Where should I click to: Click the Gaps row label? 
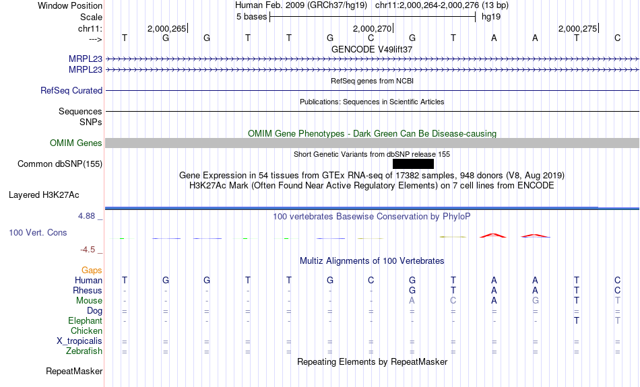point(92,270)
